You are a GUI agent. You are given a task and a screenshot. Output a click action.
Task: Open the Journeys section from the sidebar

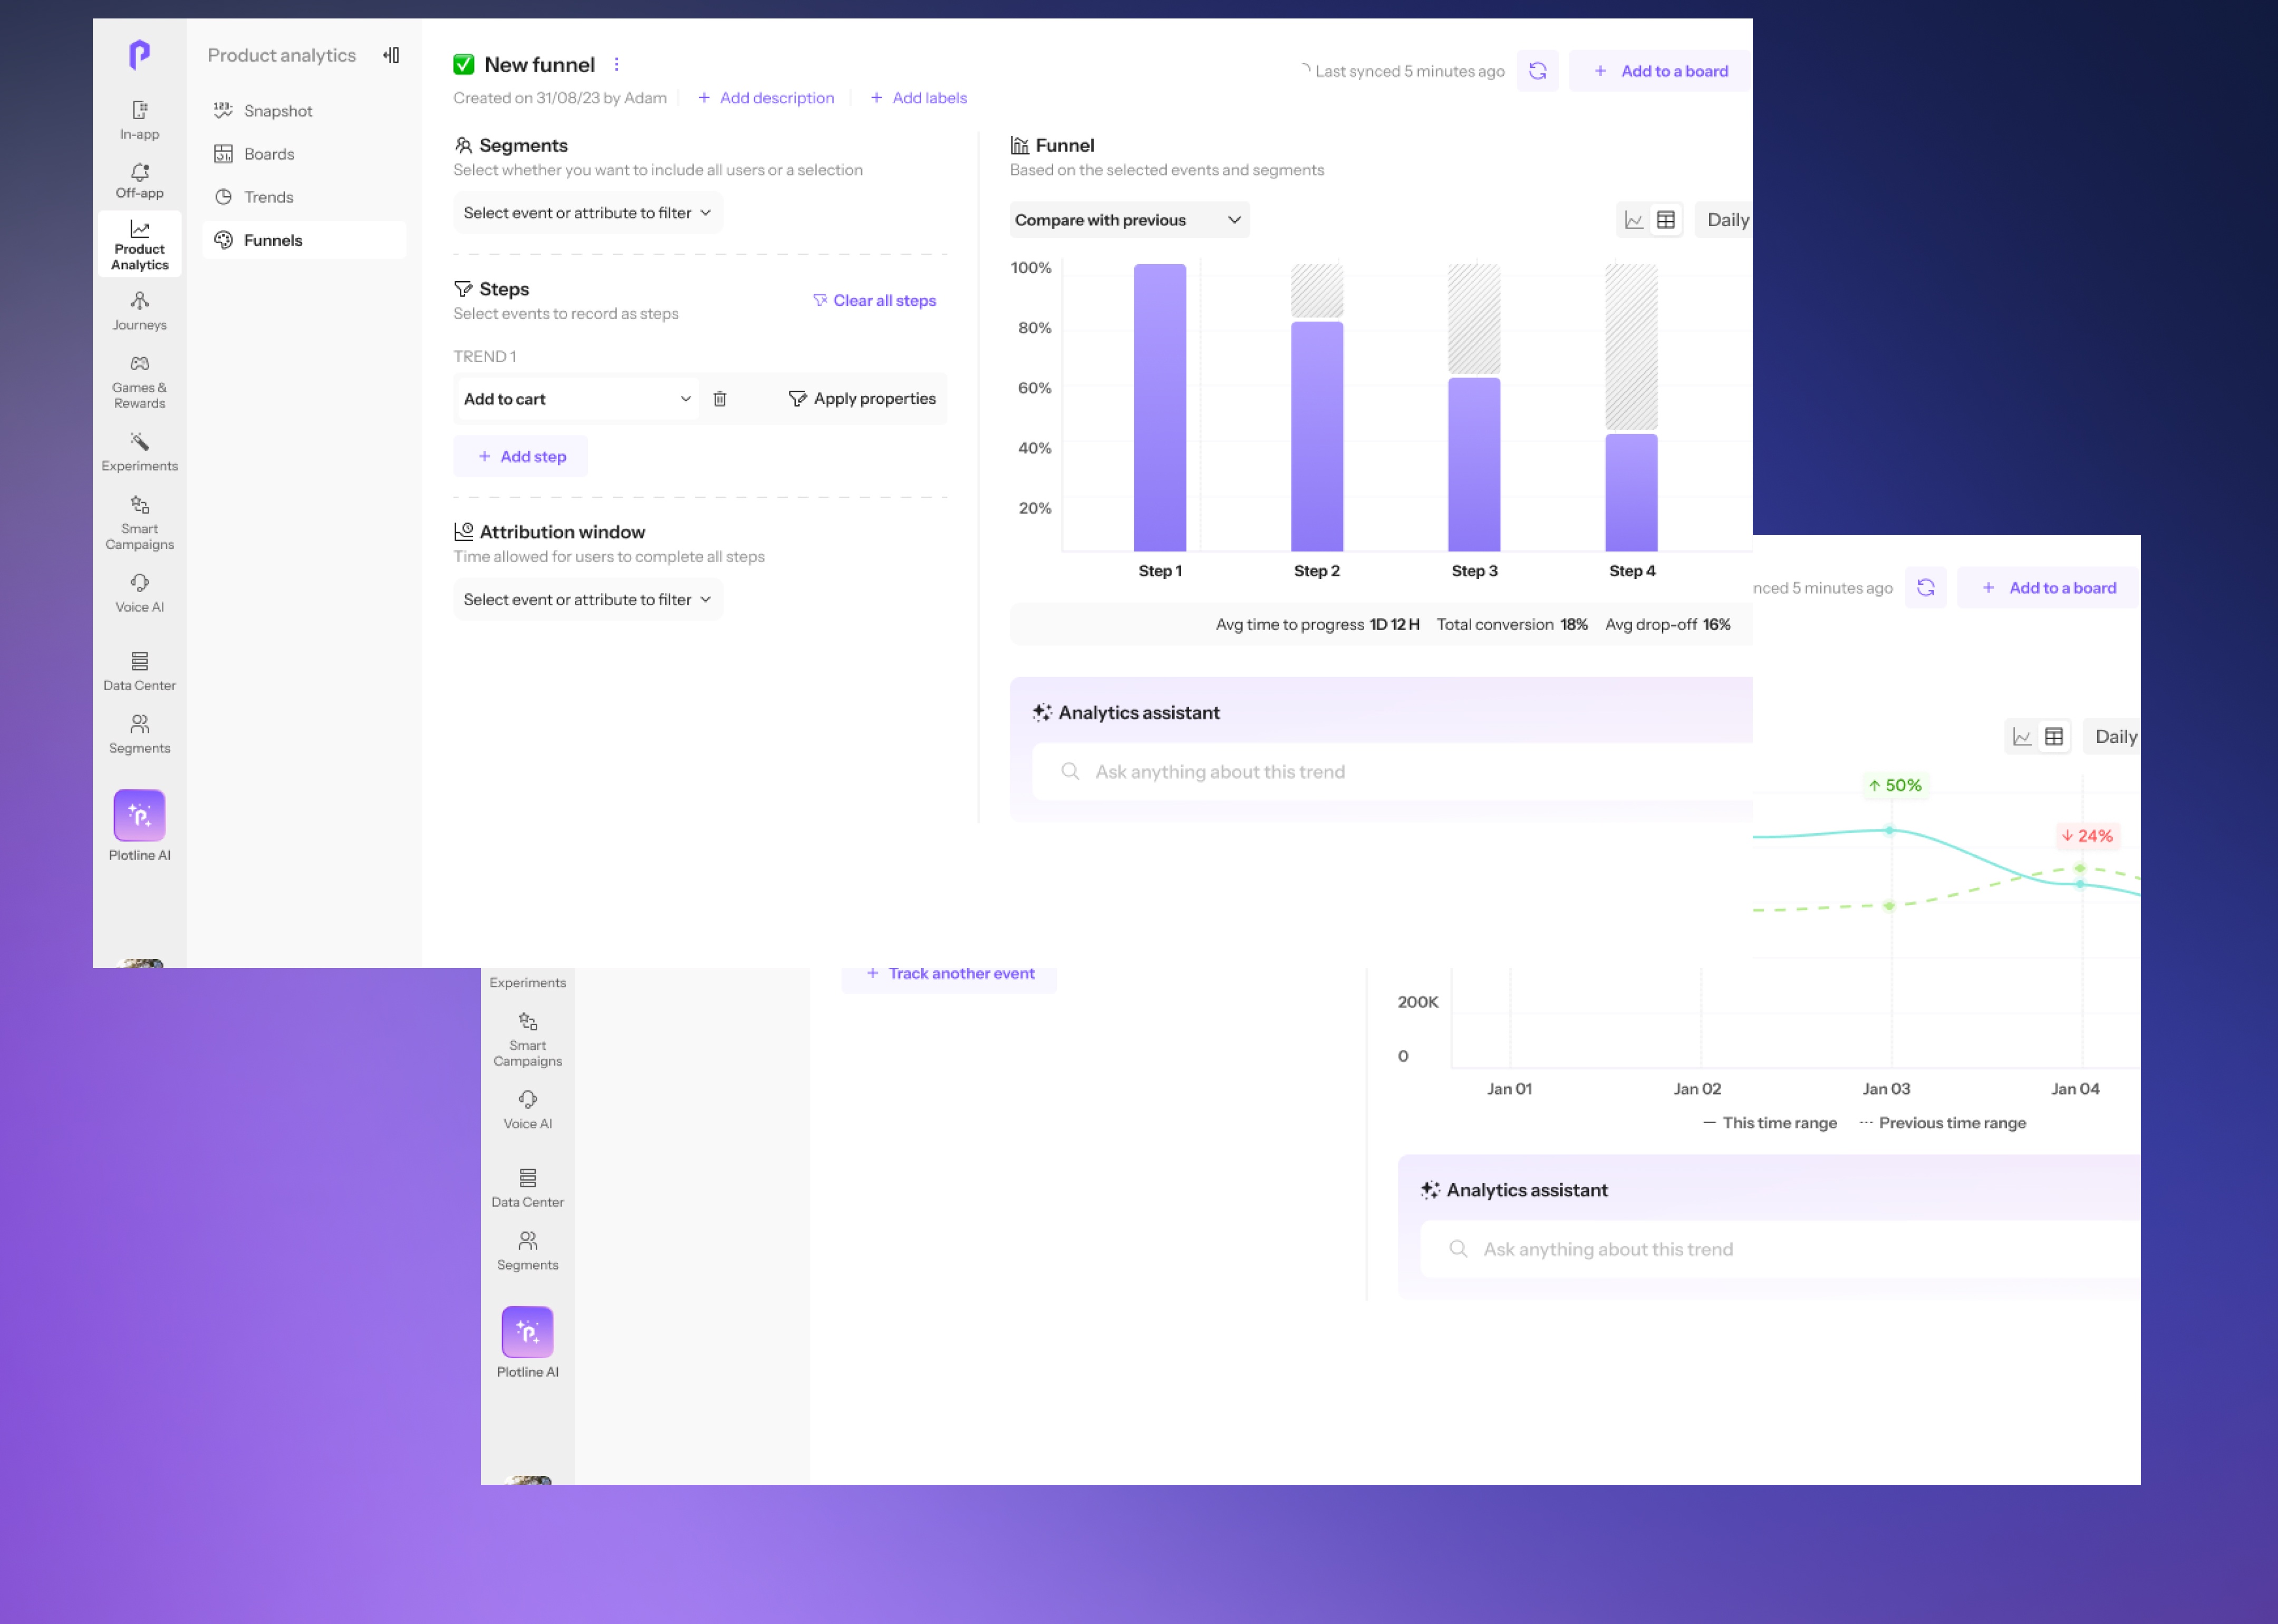139,310
